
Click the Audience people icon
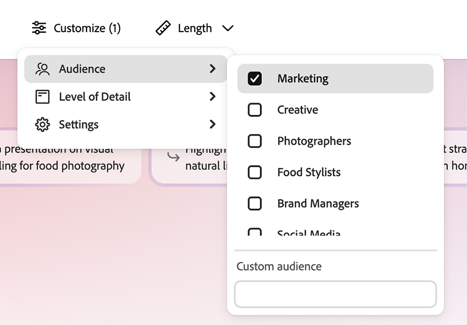[x=42, y=69]
